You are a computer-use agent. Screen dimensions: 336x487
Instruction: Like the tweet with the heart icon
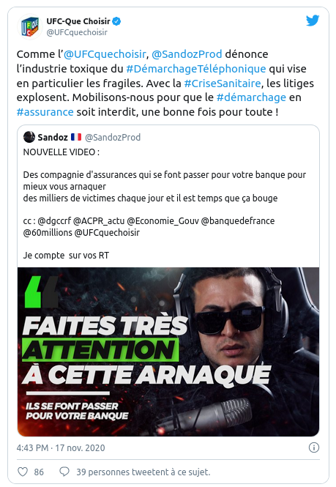(x=23, y=472)
